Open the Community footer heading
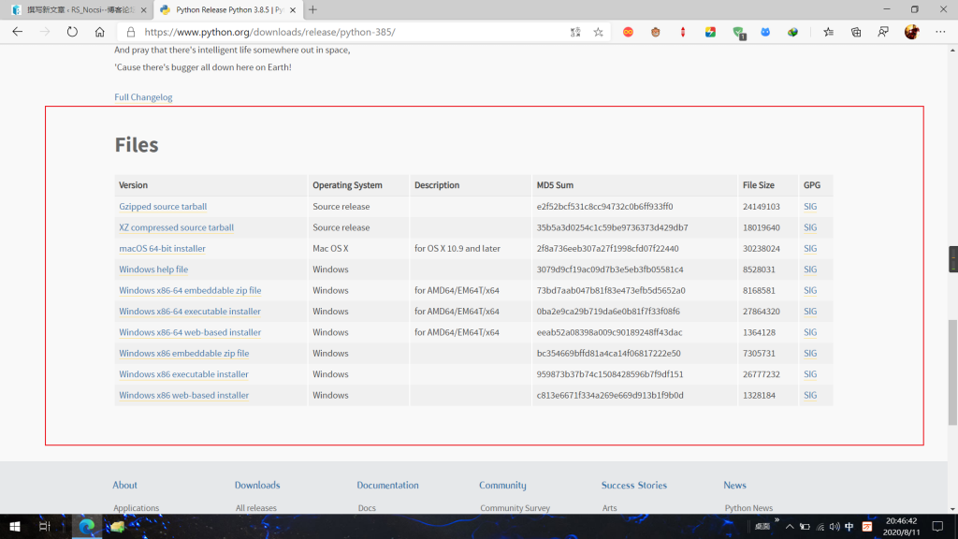The width and height of the screenshot is (958, 539). coord(502,486)
